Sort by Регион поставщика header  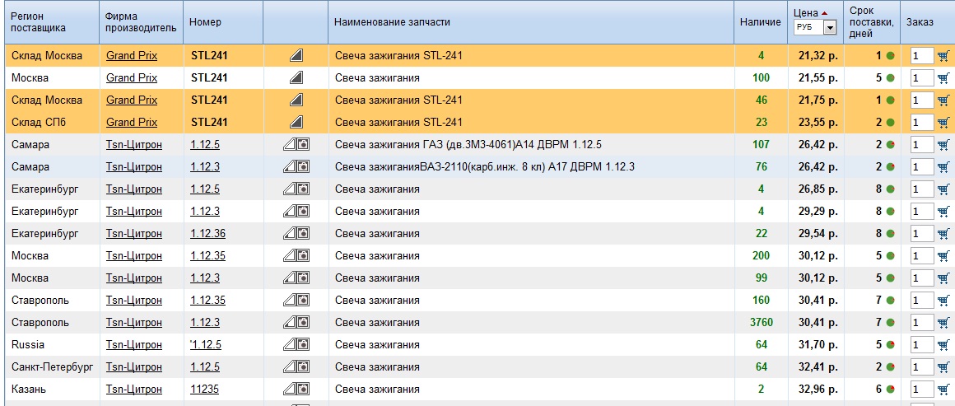tap(39, 22)
